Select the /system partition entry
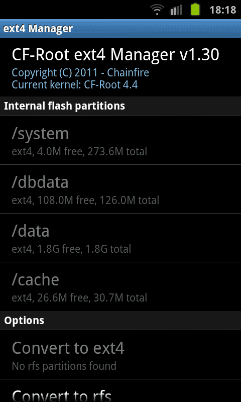 point(120,140)
